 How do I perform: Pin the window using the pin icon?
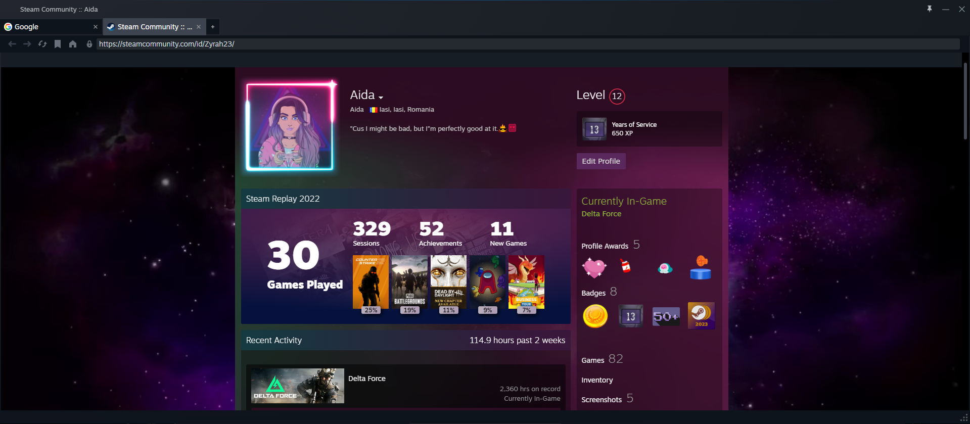(929, 9)
